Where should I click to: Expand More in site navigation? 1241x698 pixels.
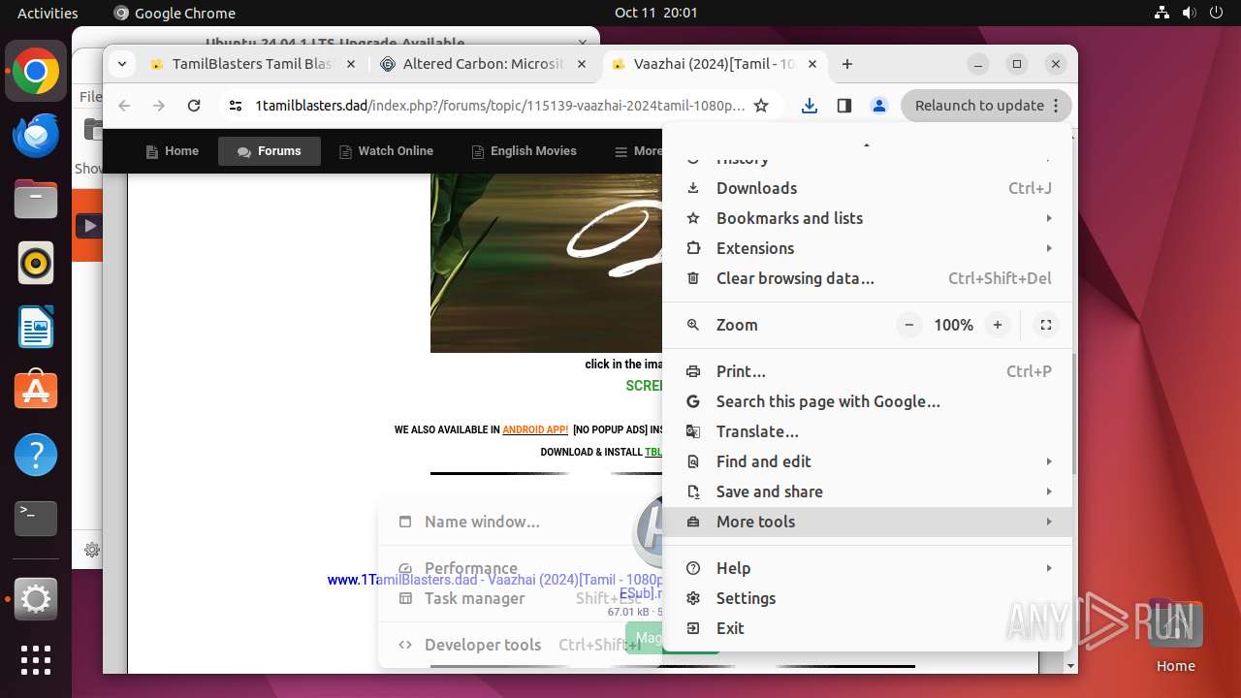(638, 151)
